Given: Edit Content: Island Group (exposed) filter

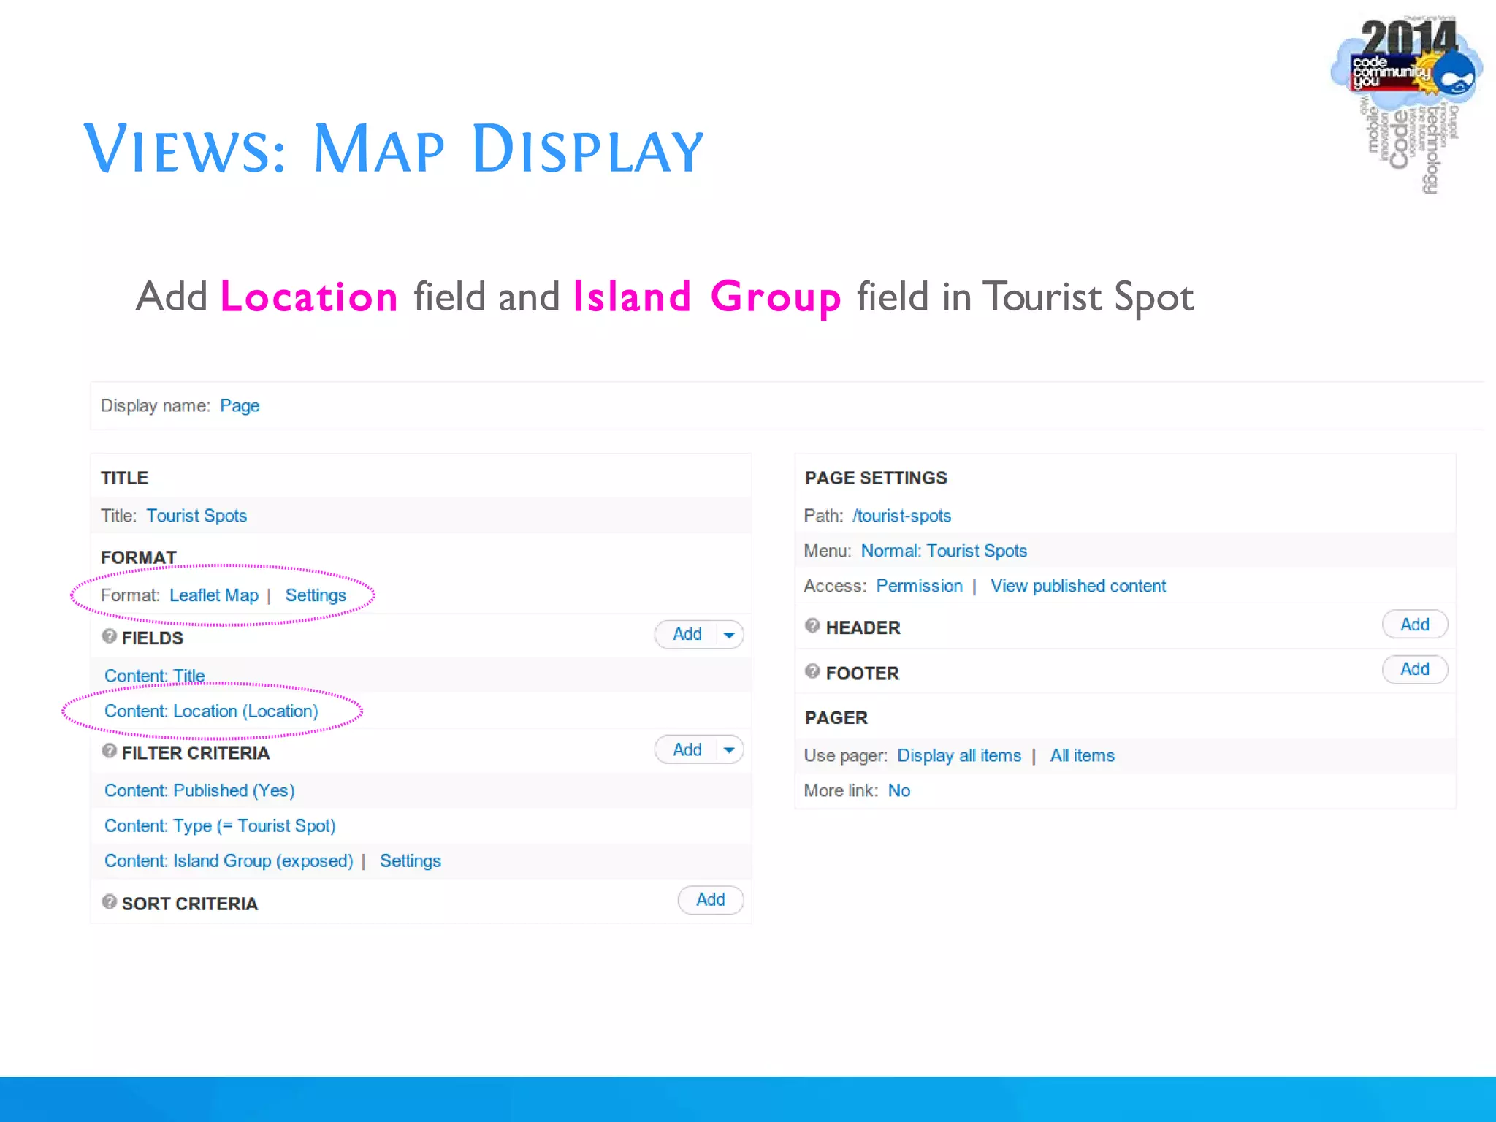Looking at the screenshot, I should [229, 860].
